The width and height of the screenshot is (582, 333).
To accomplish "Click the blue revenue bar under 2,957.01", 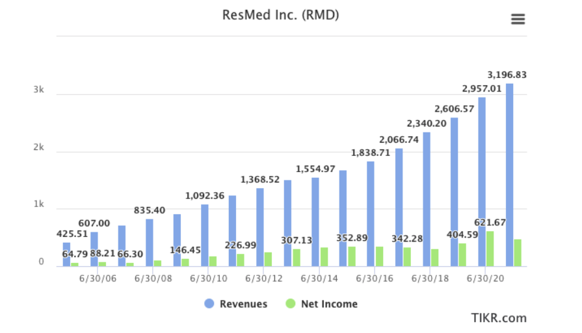I will coord(482,182).
